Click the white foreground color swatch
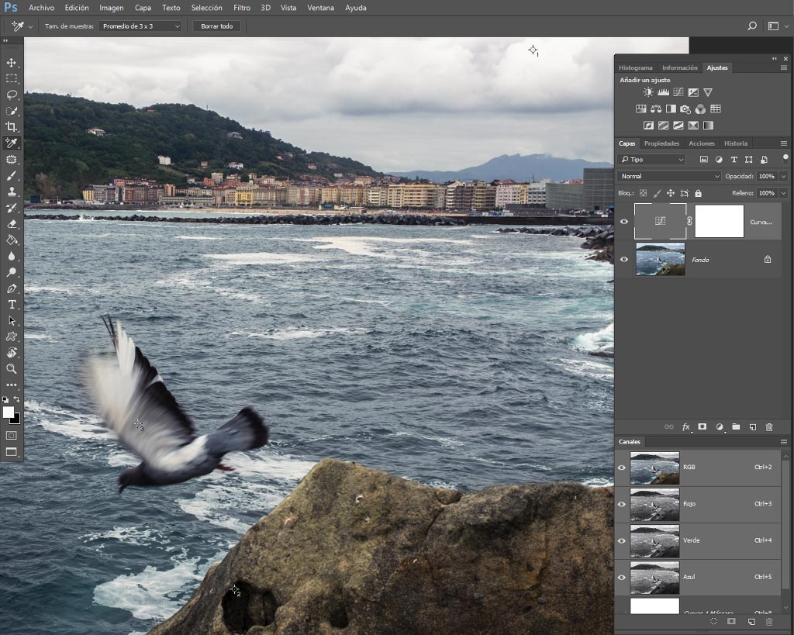The image size is (794, 635). tap(8, 412)
